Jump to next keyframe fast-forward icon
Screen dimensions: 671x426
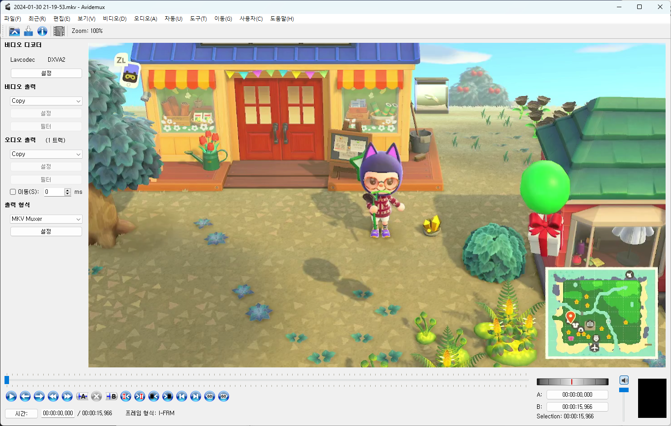(67, 396)
